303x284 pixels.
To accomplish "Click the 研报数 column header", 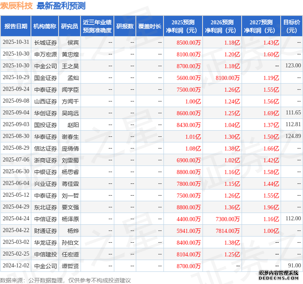I will pos(125,26).
